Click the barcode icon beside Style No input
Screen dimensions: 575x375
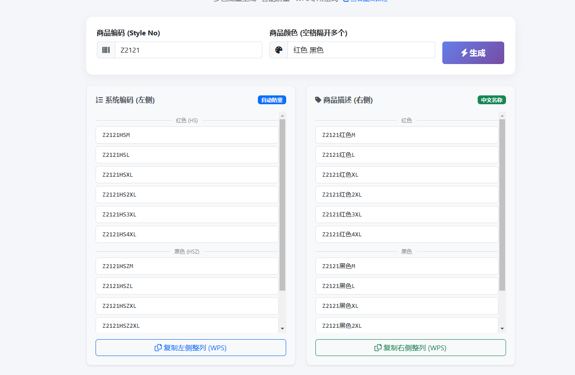coord(106,50)
